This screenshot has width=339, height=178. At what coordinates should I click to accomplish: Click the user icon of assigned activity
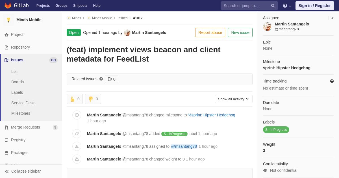[x=77, y=146]
